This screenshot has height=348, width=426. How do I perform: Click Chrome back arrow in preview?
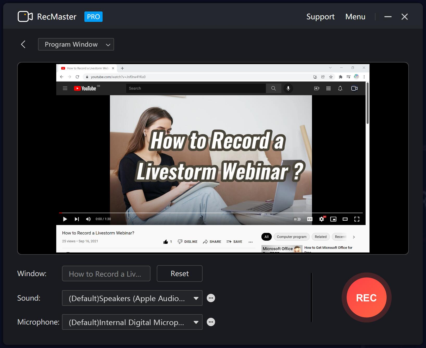[62, 77]
